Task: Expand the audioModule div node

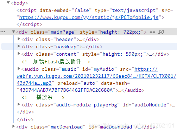Action: 19,104
